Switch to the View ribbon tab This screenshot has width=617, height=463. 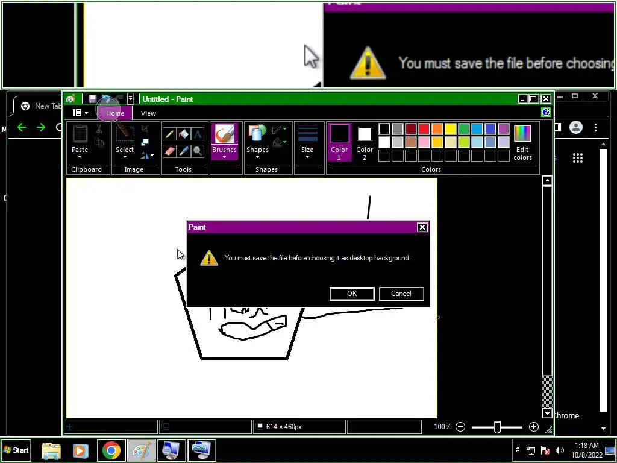click(x=148, y=113)
